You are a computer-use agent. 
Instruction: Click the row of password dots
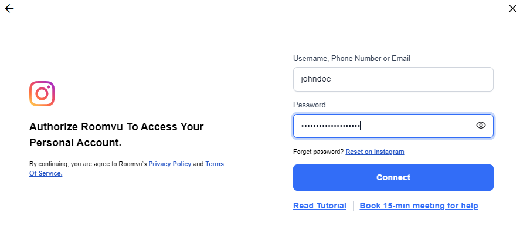coord(330,126)
